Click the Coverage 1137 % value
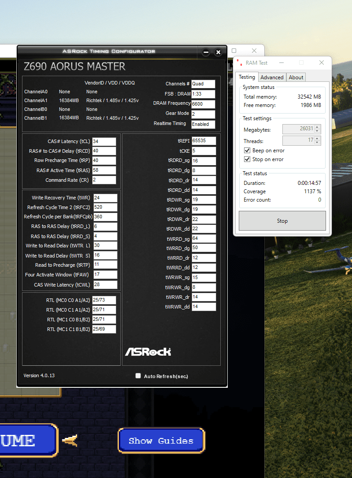The height and width of the screenshot is (478, 352). click(312, 191)
